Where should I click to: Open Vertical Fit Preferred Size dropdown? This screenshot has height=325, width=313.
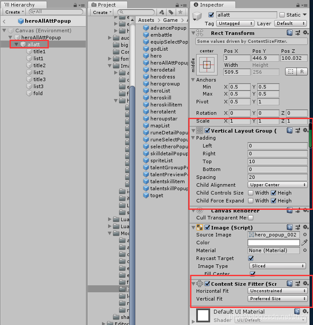click(x=278, y=299)
